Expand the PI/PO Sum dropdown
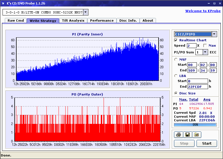223x159 pixels. click(x=205, y=52)
